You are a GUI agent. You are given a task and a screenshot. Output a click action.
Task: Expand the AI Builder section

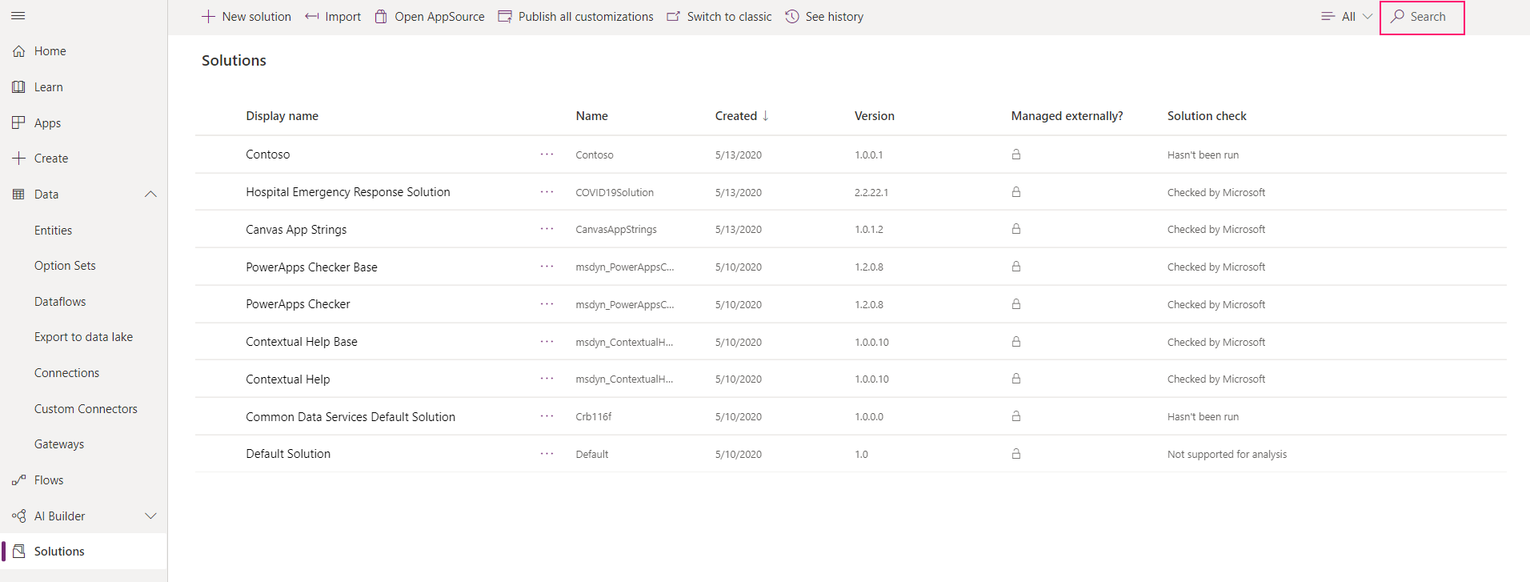pyautogui.click(x=150, y=516)
